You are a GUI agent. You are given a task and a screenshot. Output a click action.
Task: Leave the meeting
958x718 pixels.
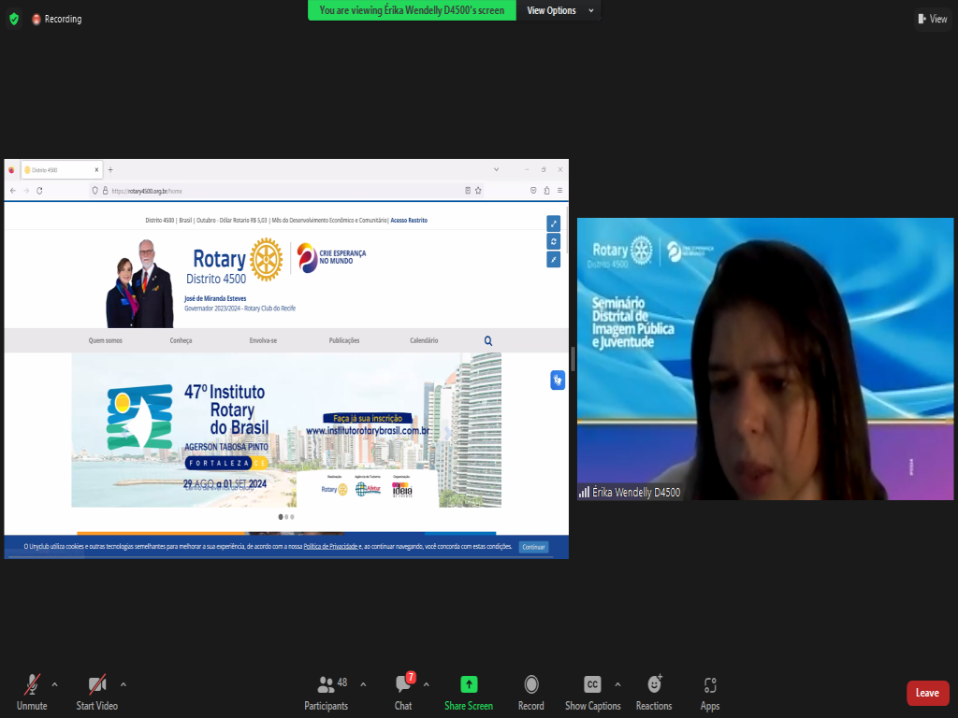(x=927, y=693)
